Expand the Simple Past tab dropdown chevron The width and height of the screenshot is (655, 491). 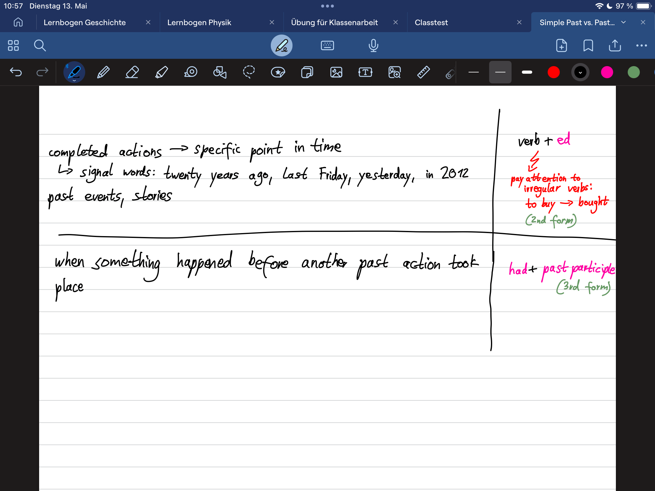[x=623, y=22]
